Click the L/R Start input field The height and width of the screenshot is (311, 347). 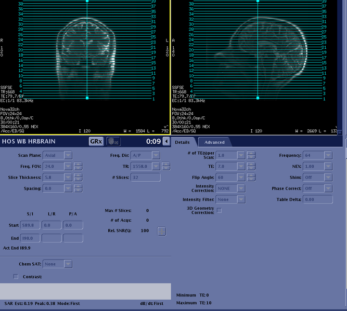[x=52, y=225]
